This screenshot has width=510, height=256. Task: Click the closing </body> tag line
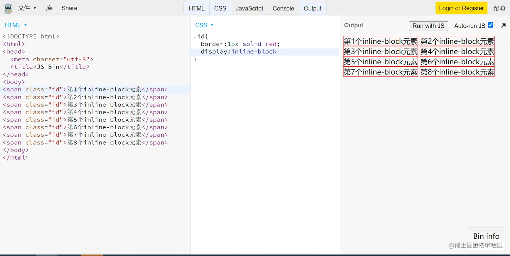pos(16,150)
